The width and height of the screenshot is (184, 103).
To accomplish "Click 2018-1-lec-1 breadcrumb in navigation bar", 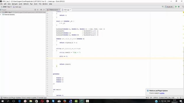I will [6, 7].
